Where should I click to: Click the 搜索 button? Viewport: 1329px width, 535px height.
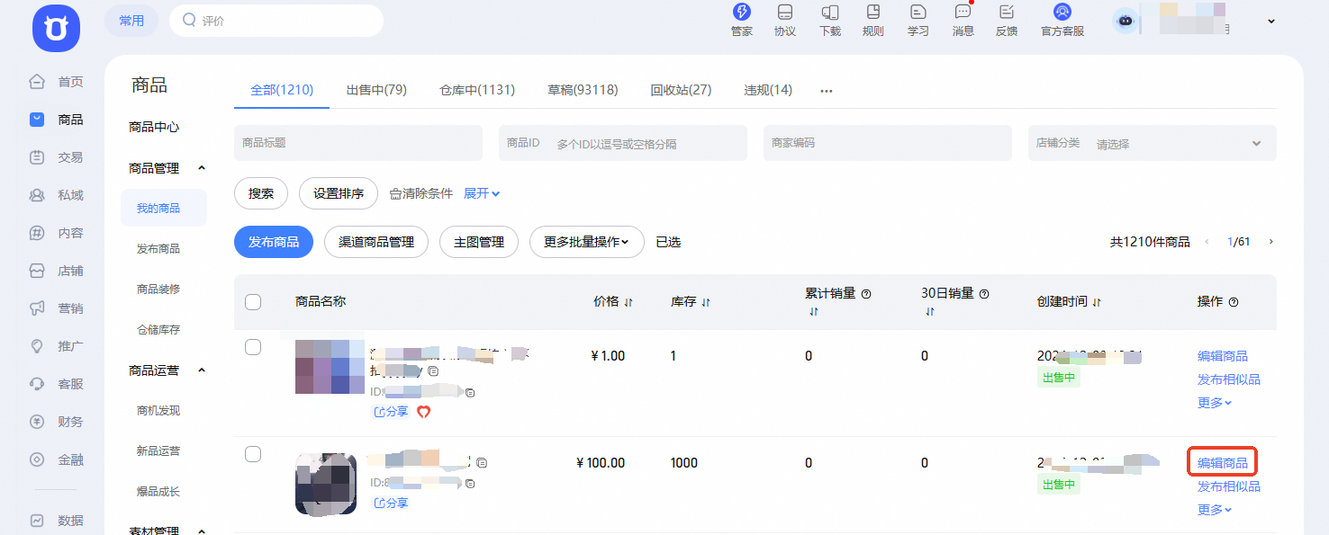click(261, 193)
